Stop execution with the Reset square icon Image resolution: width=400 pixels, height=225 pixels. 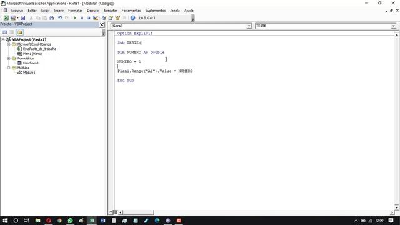click(89, 18)
